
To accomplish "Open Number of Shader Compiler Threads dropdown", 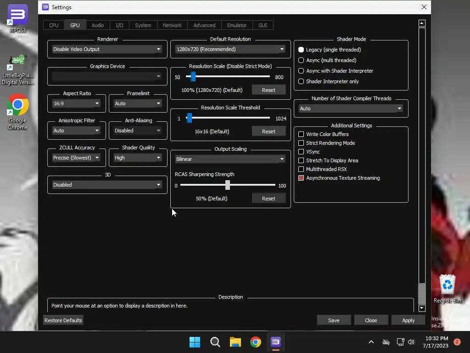I will pyautogui.click(x=351, y=108).
